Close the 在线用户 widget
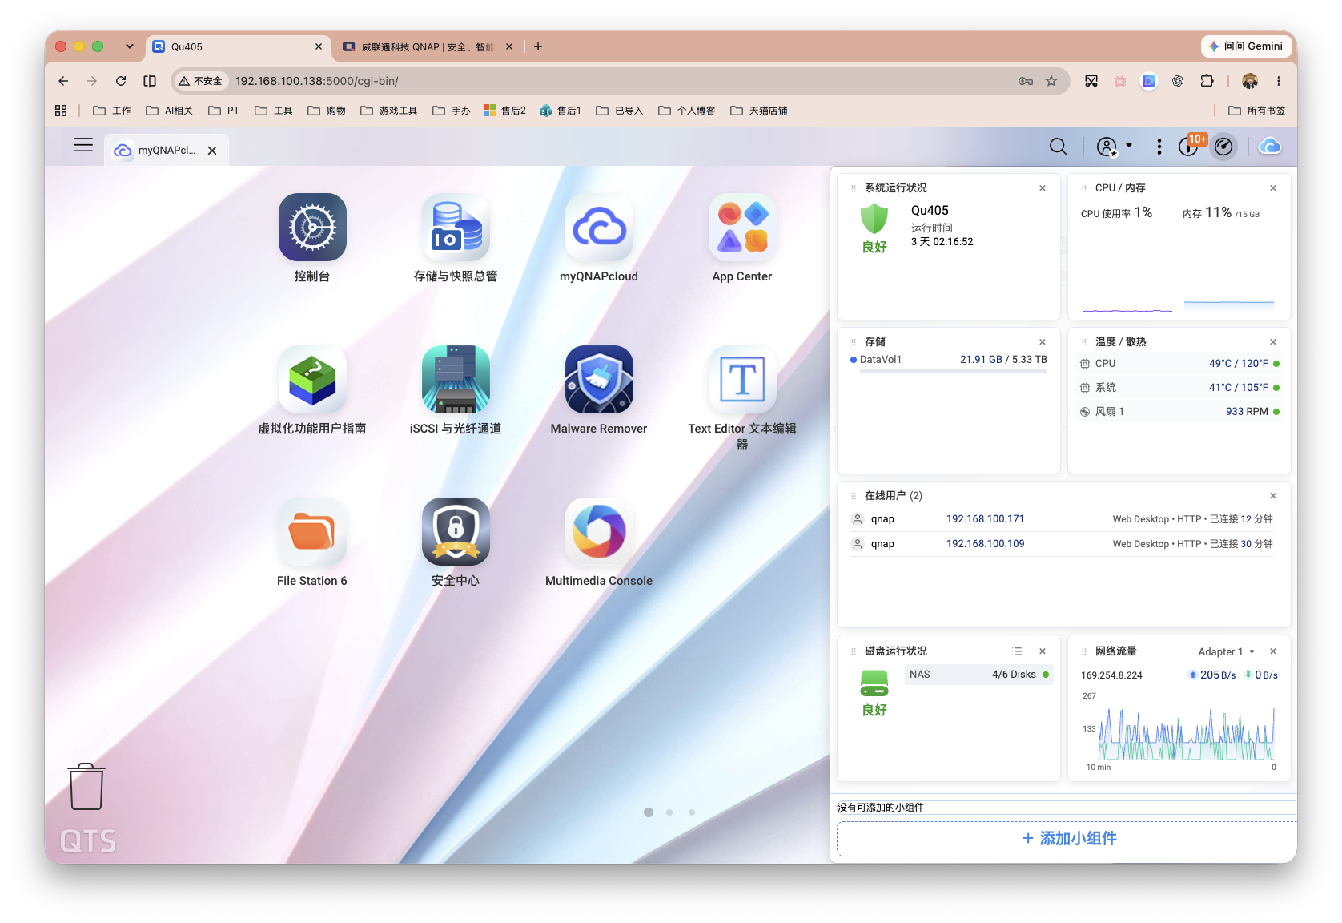 click(1273, 496)
